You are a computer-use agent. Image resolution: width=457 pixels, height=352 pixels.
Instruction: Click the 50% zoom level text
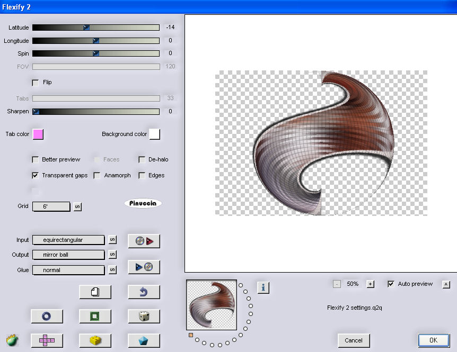[x=353, y=284]
